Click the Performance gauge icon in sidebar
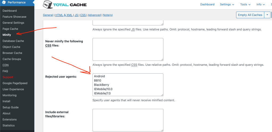This screenshot has height=132, width=272. [4, 3]
